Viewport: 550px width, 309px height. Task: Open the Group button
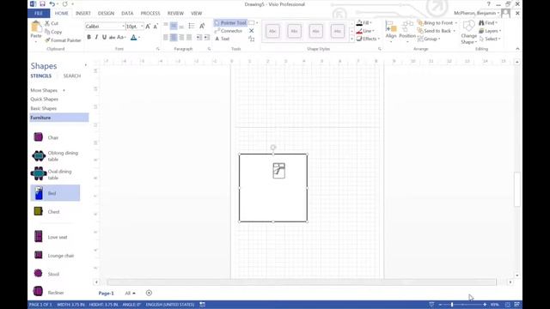tap(429, 39)
